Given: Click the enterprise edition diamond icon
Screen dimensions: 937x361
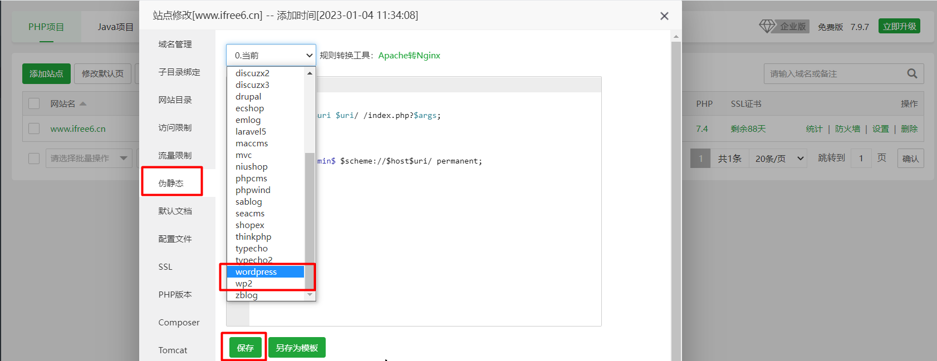Looking at the screenshot, I should pyautogui.click(x=767, y=26).
